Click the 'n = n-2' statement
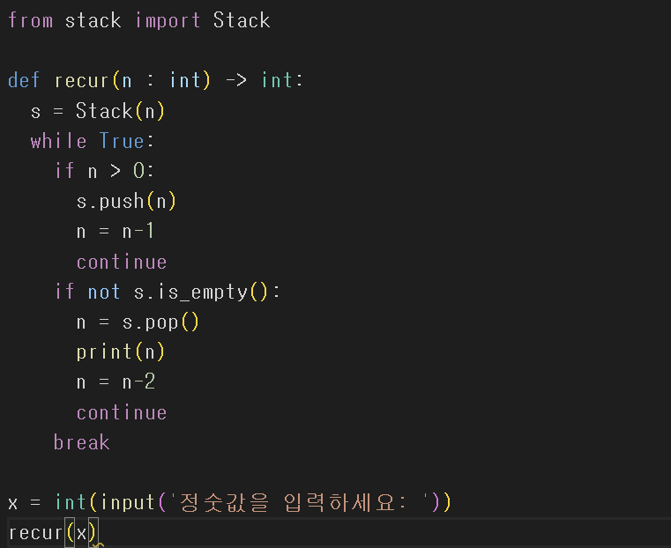 click(x=116, y=381)
